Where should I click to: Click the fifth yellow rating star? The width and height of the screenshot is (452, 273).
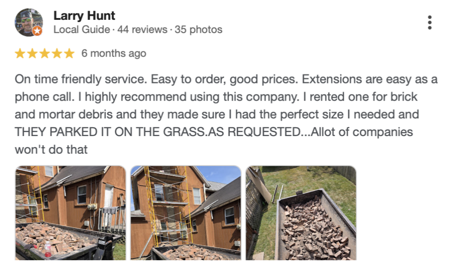pyautogui.click(x=69, y=54)
